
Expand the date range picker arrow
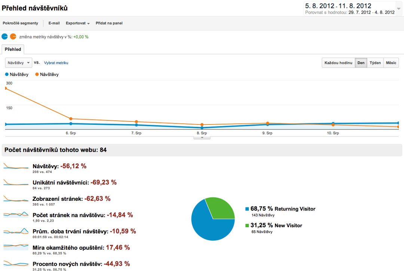tap(398, 9)
